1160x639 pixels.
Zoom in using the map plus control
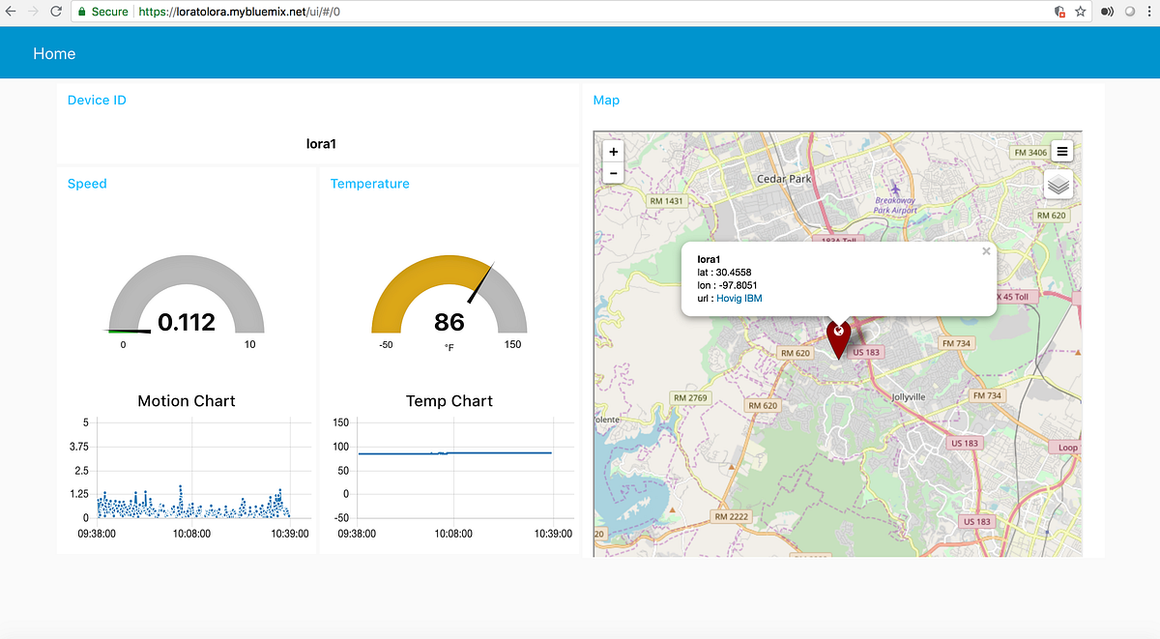(x=613, y=151)
